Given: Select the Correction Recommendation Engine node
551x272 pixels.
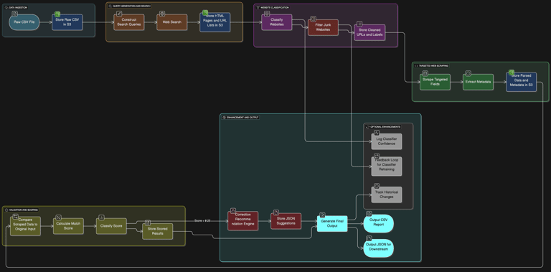Looking at the screenshot, I should tap(242, 221).
